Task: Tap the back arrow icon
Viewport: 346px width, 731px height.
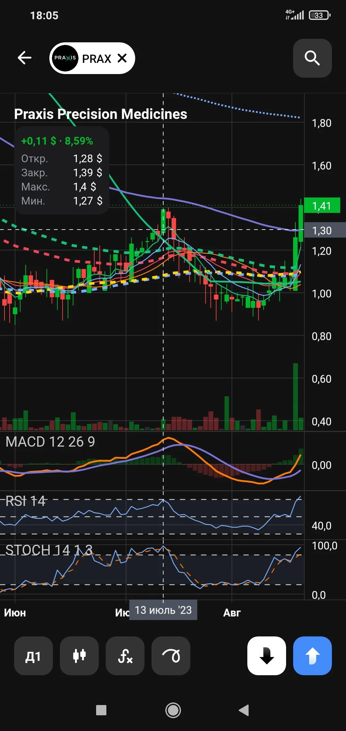Action: pyautogui.click(x=25, y=58)
